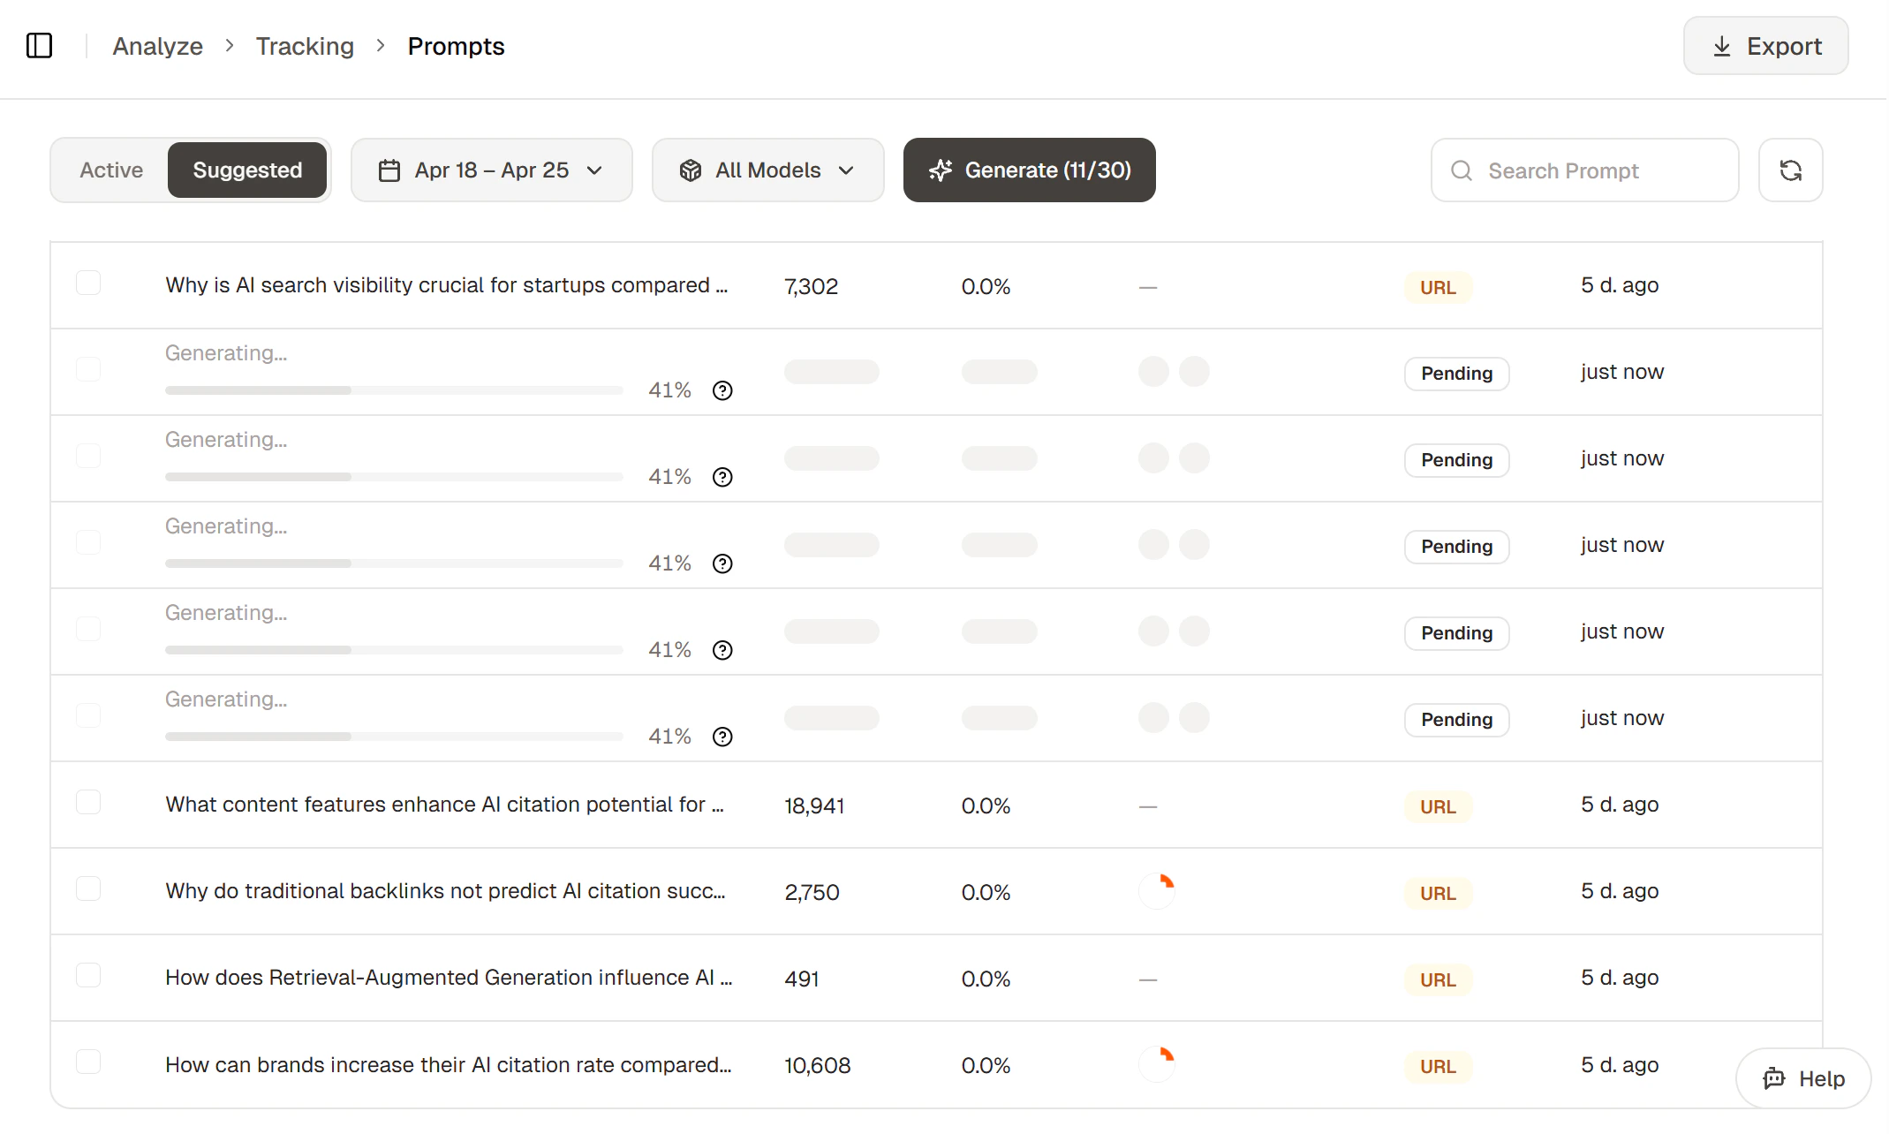1889x1134 pixels.
Task: Click the progress bar of second Generating row
Action: click(394, 477)
